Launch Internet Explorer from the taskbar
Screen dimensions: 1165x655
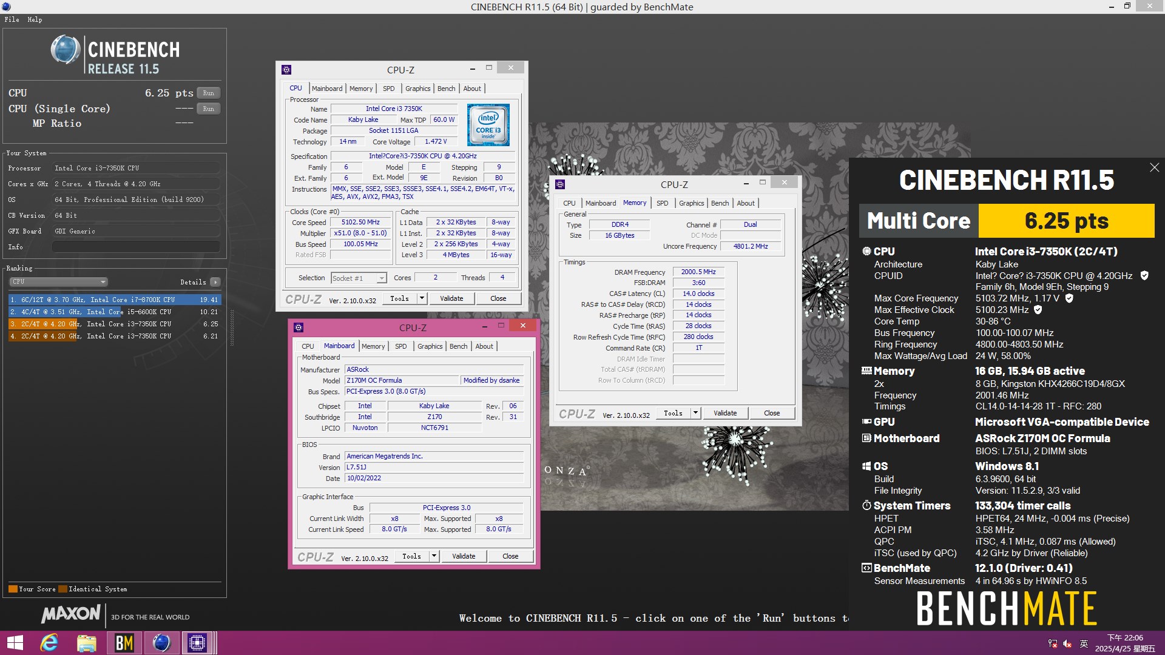point(49,643)
